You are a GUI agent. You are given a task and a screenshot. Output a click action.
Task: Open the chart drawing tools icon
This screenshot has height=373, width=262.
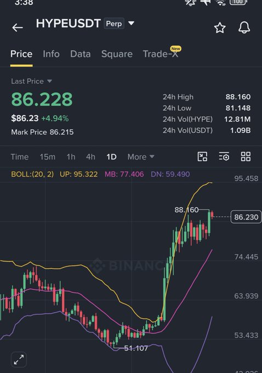[202, 157]
